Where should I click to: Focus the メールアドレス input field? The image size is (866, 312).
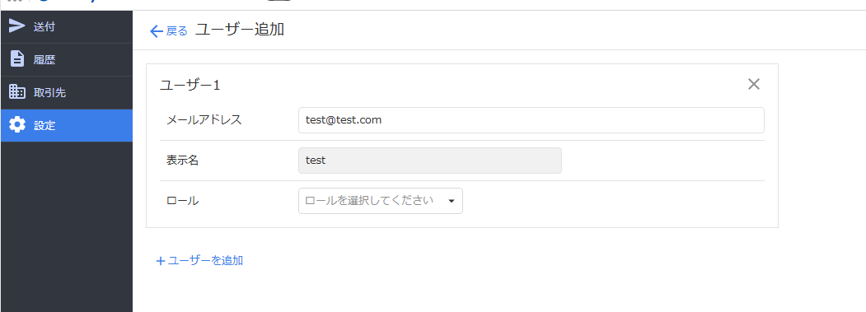tap(531, 120)
